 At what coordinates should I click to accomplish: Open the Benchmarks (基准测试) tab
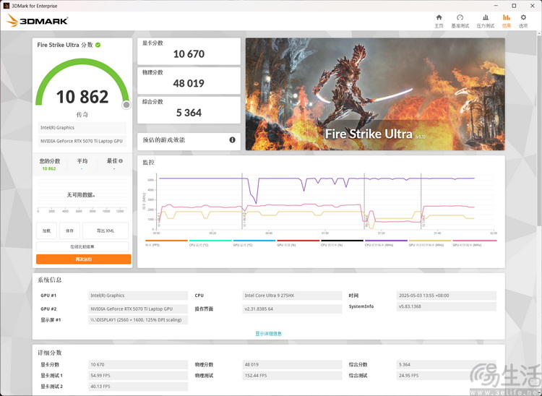click(x=460, y=21)
